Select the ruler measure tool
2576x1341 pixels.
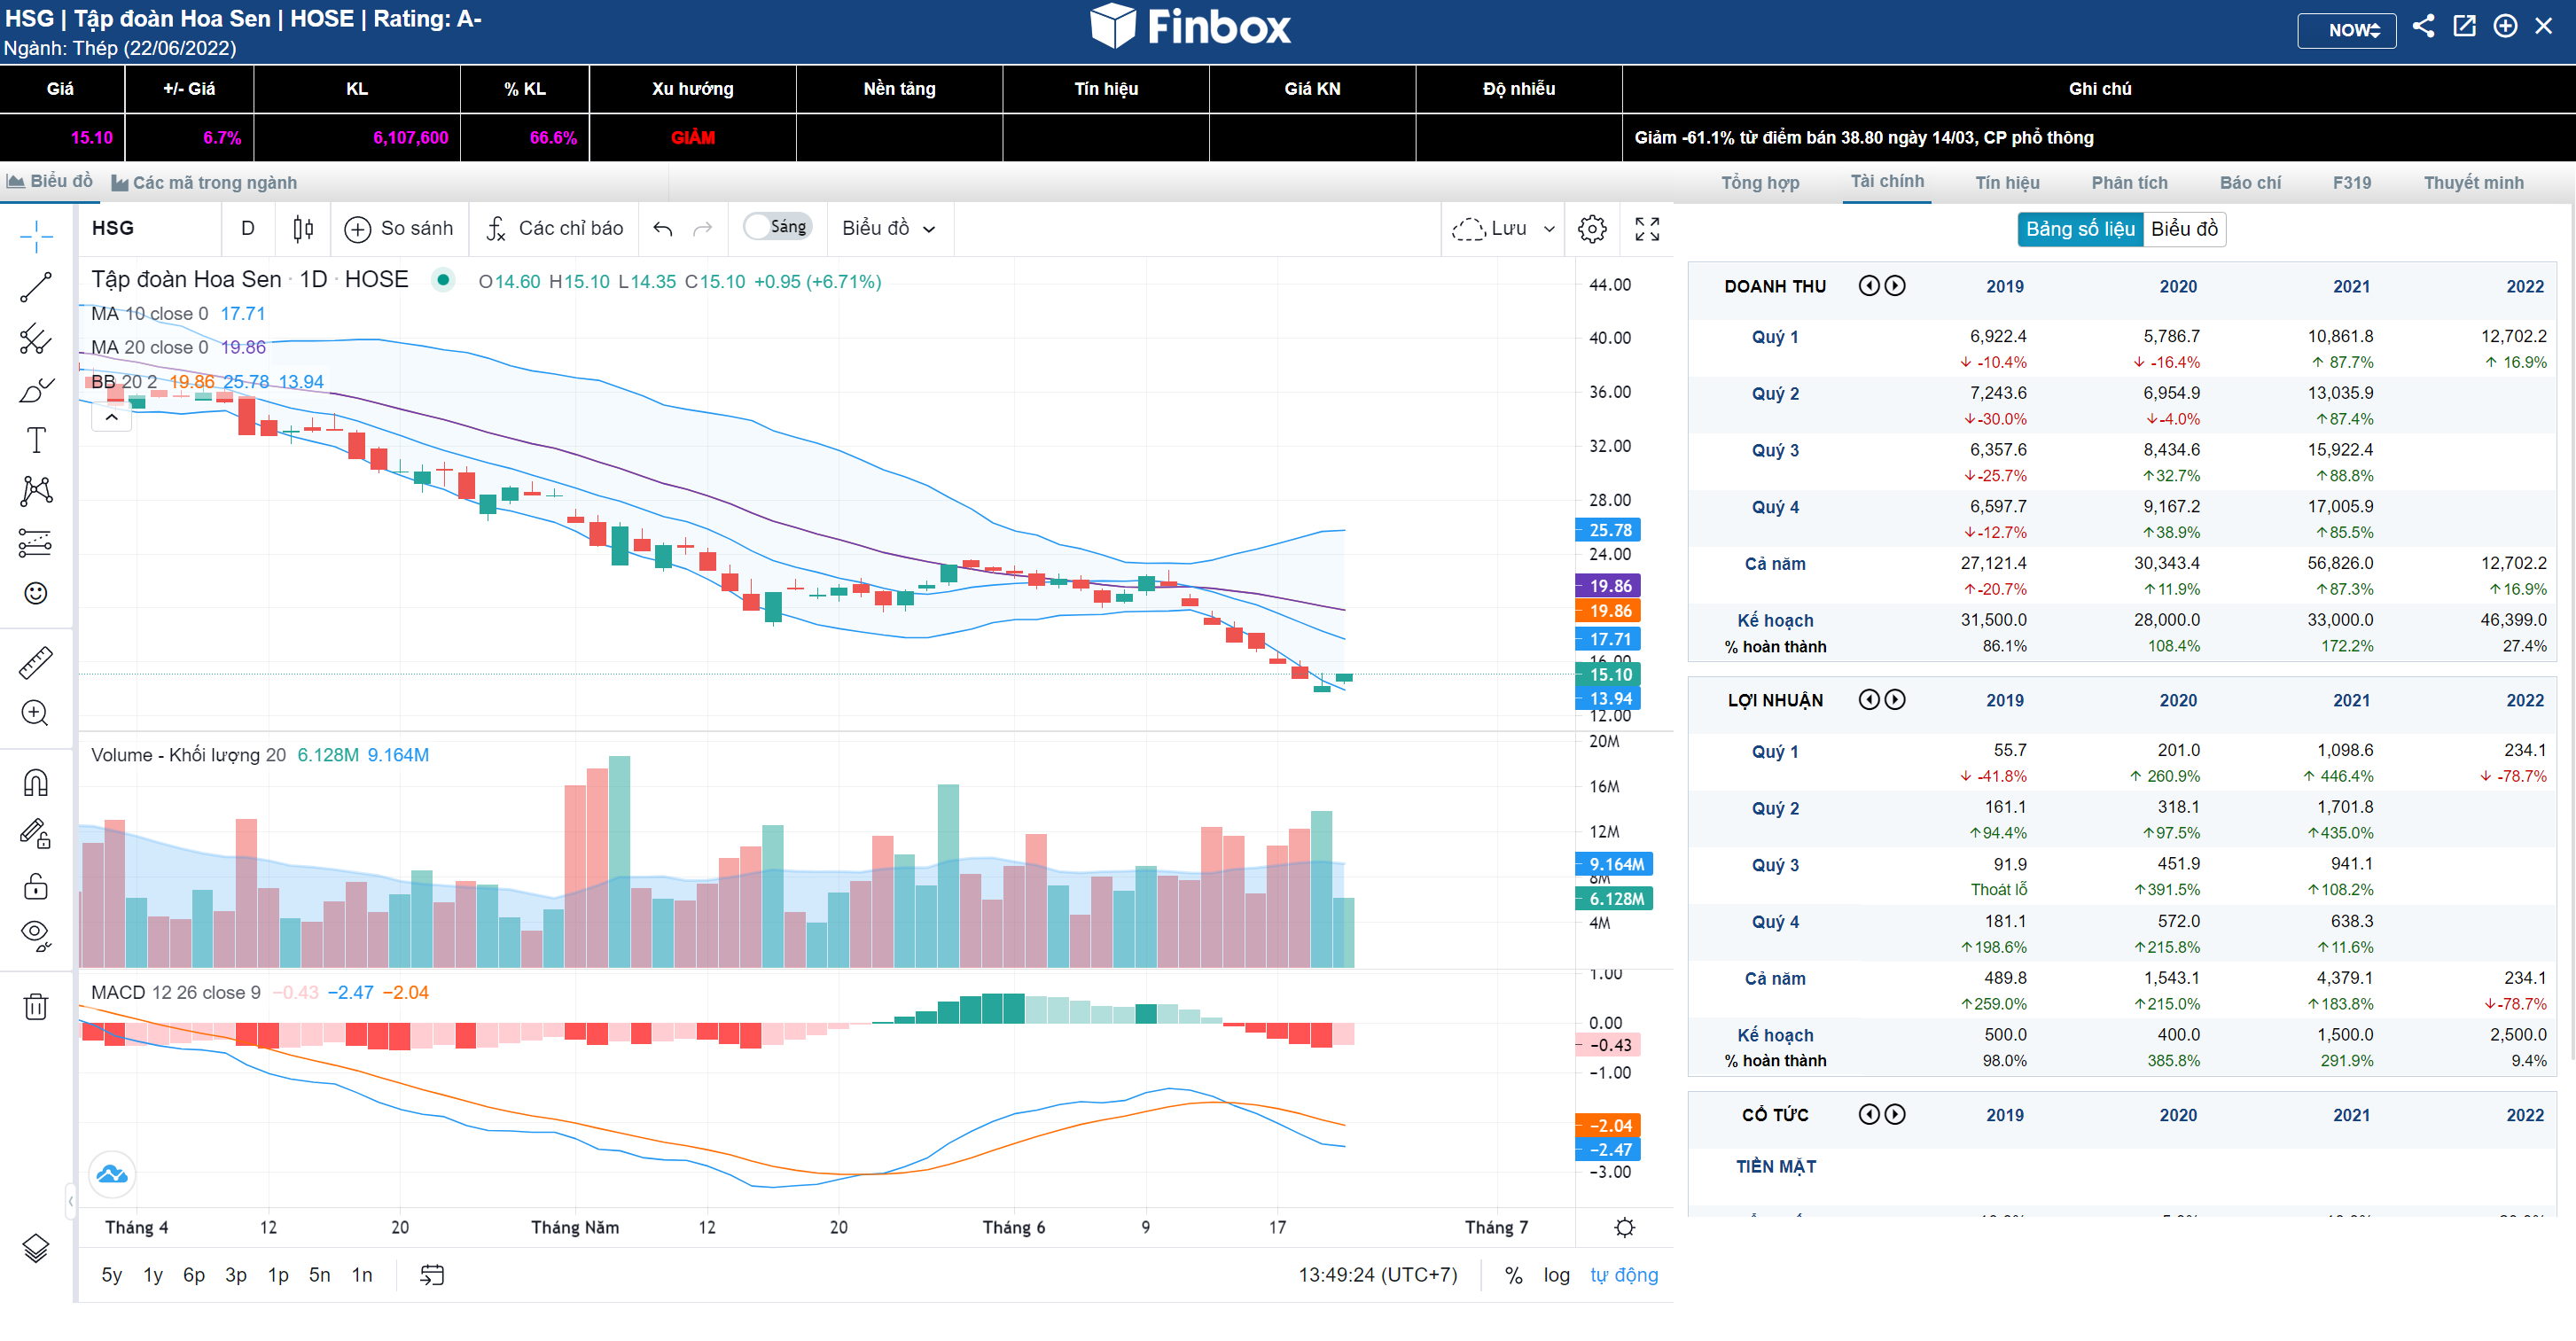coord(36,662)
